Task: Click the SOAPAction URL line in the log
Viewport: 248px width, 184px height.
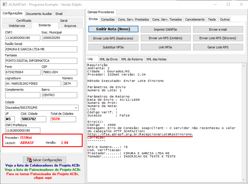Action: pos(140,134)
